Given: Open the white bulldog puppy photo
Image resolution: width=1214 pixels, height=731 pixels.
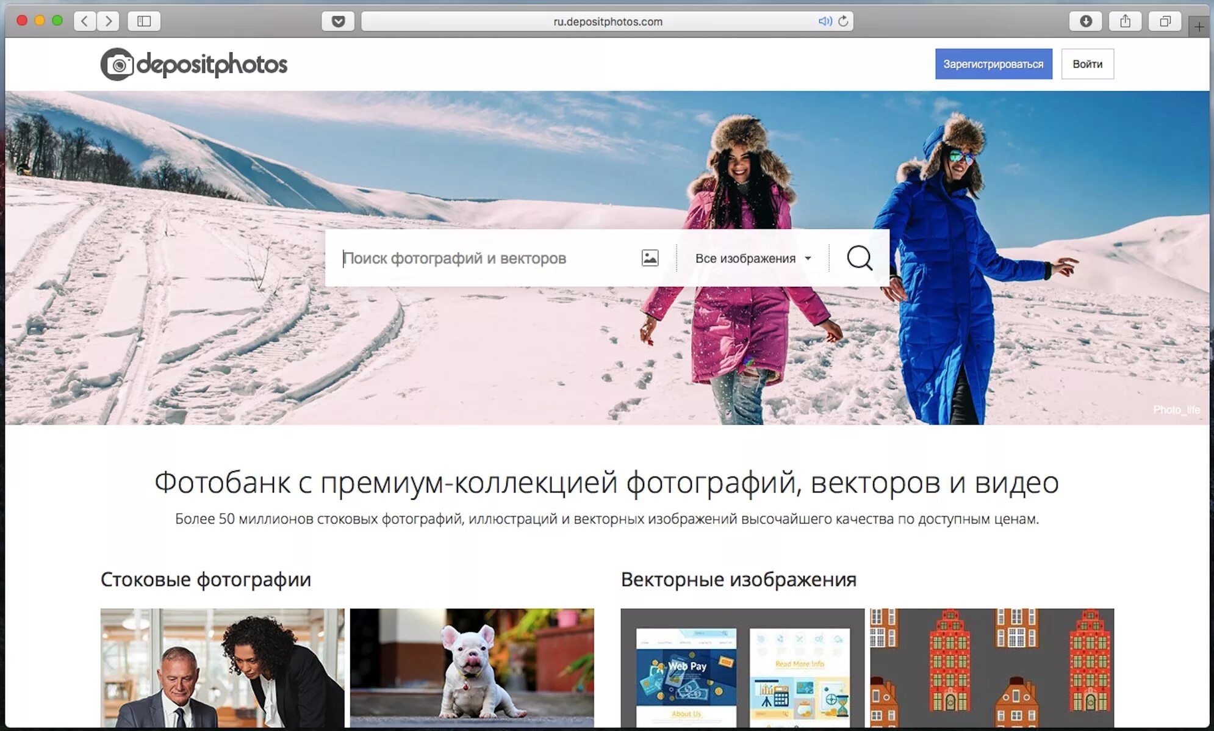Looking at the screenshot, I should pos(472,667).
